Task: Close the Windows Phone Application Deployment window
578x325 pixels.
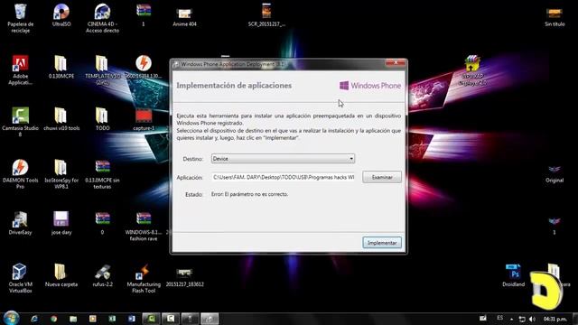Action: pyautogui.click(x=396, y=62)
